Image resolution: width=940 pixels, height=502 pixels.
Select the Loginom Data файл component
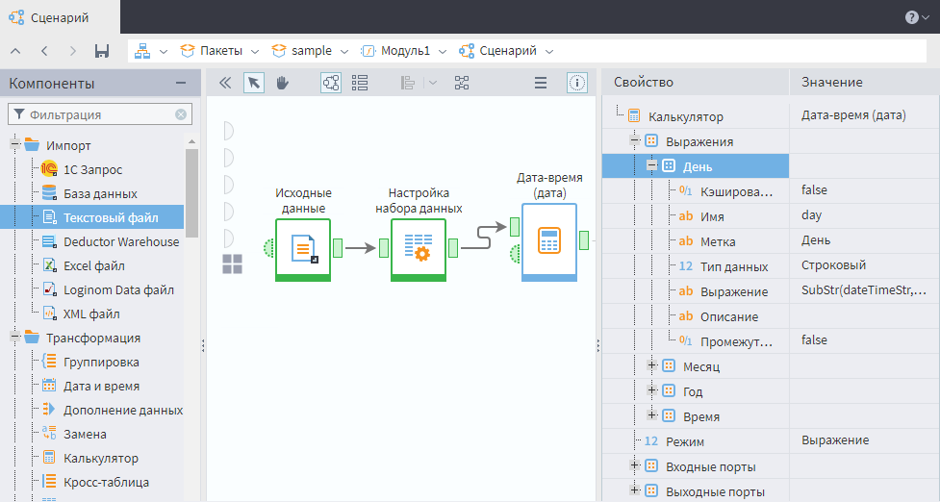click(x=118, y=289)
